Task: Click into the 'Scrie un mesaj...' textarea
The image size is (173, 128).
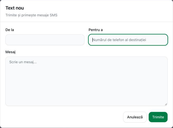Action: point(86,81)
